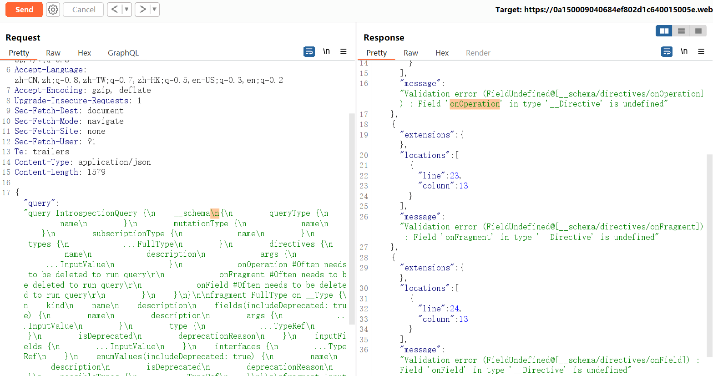Switch to the Request Hex tab
The image size is (713, 376).
pos(84,53)
